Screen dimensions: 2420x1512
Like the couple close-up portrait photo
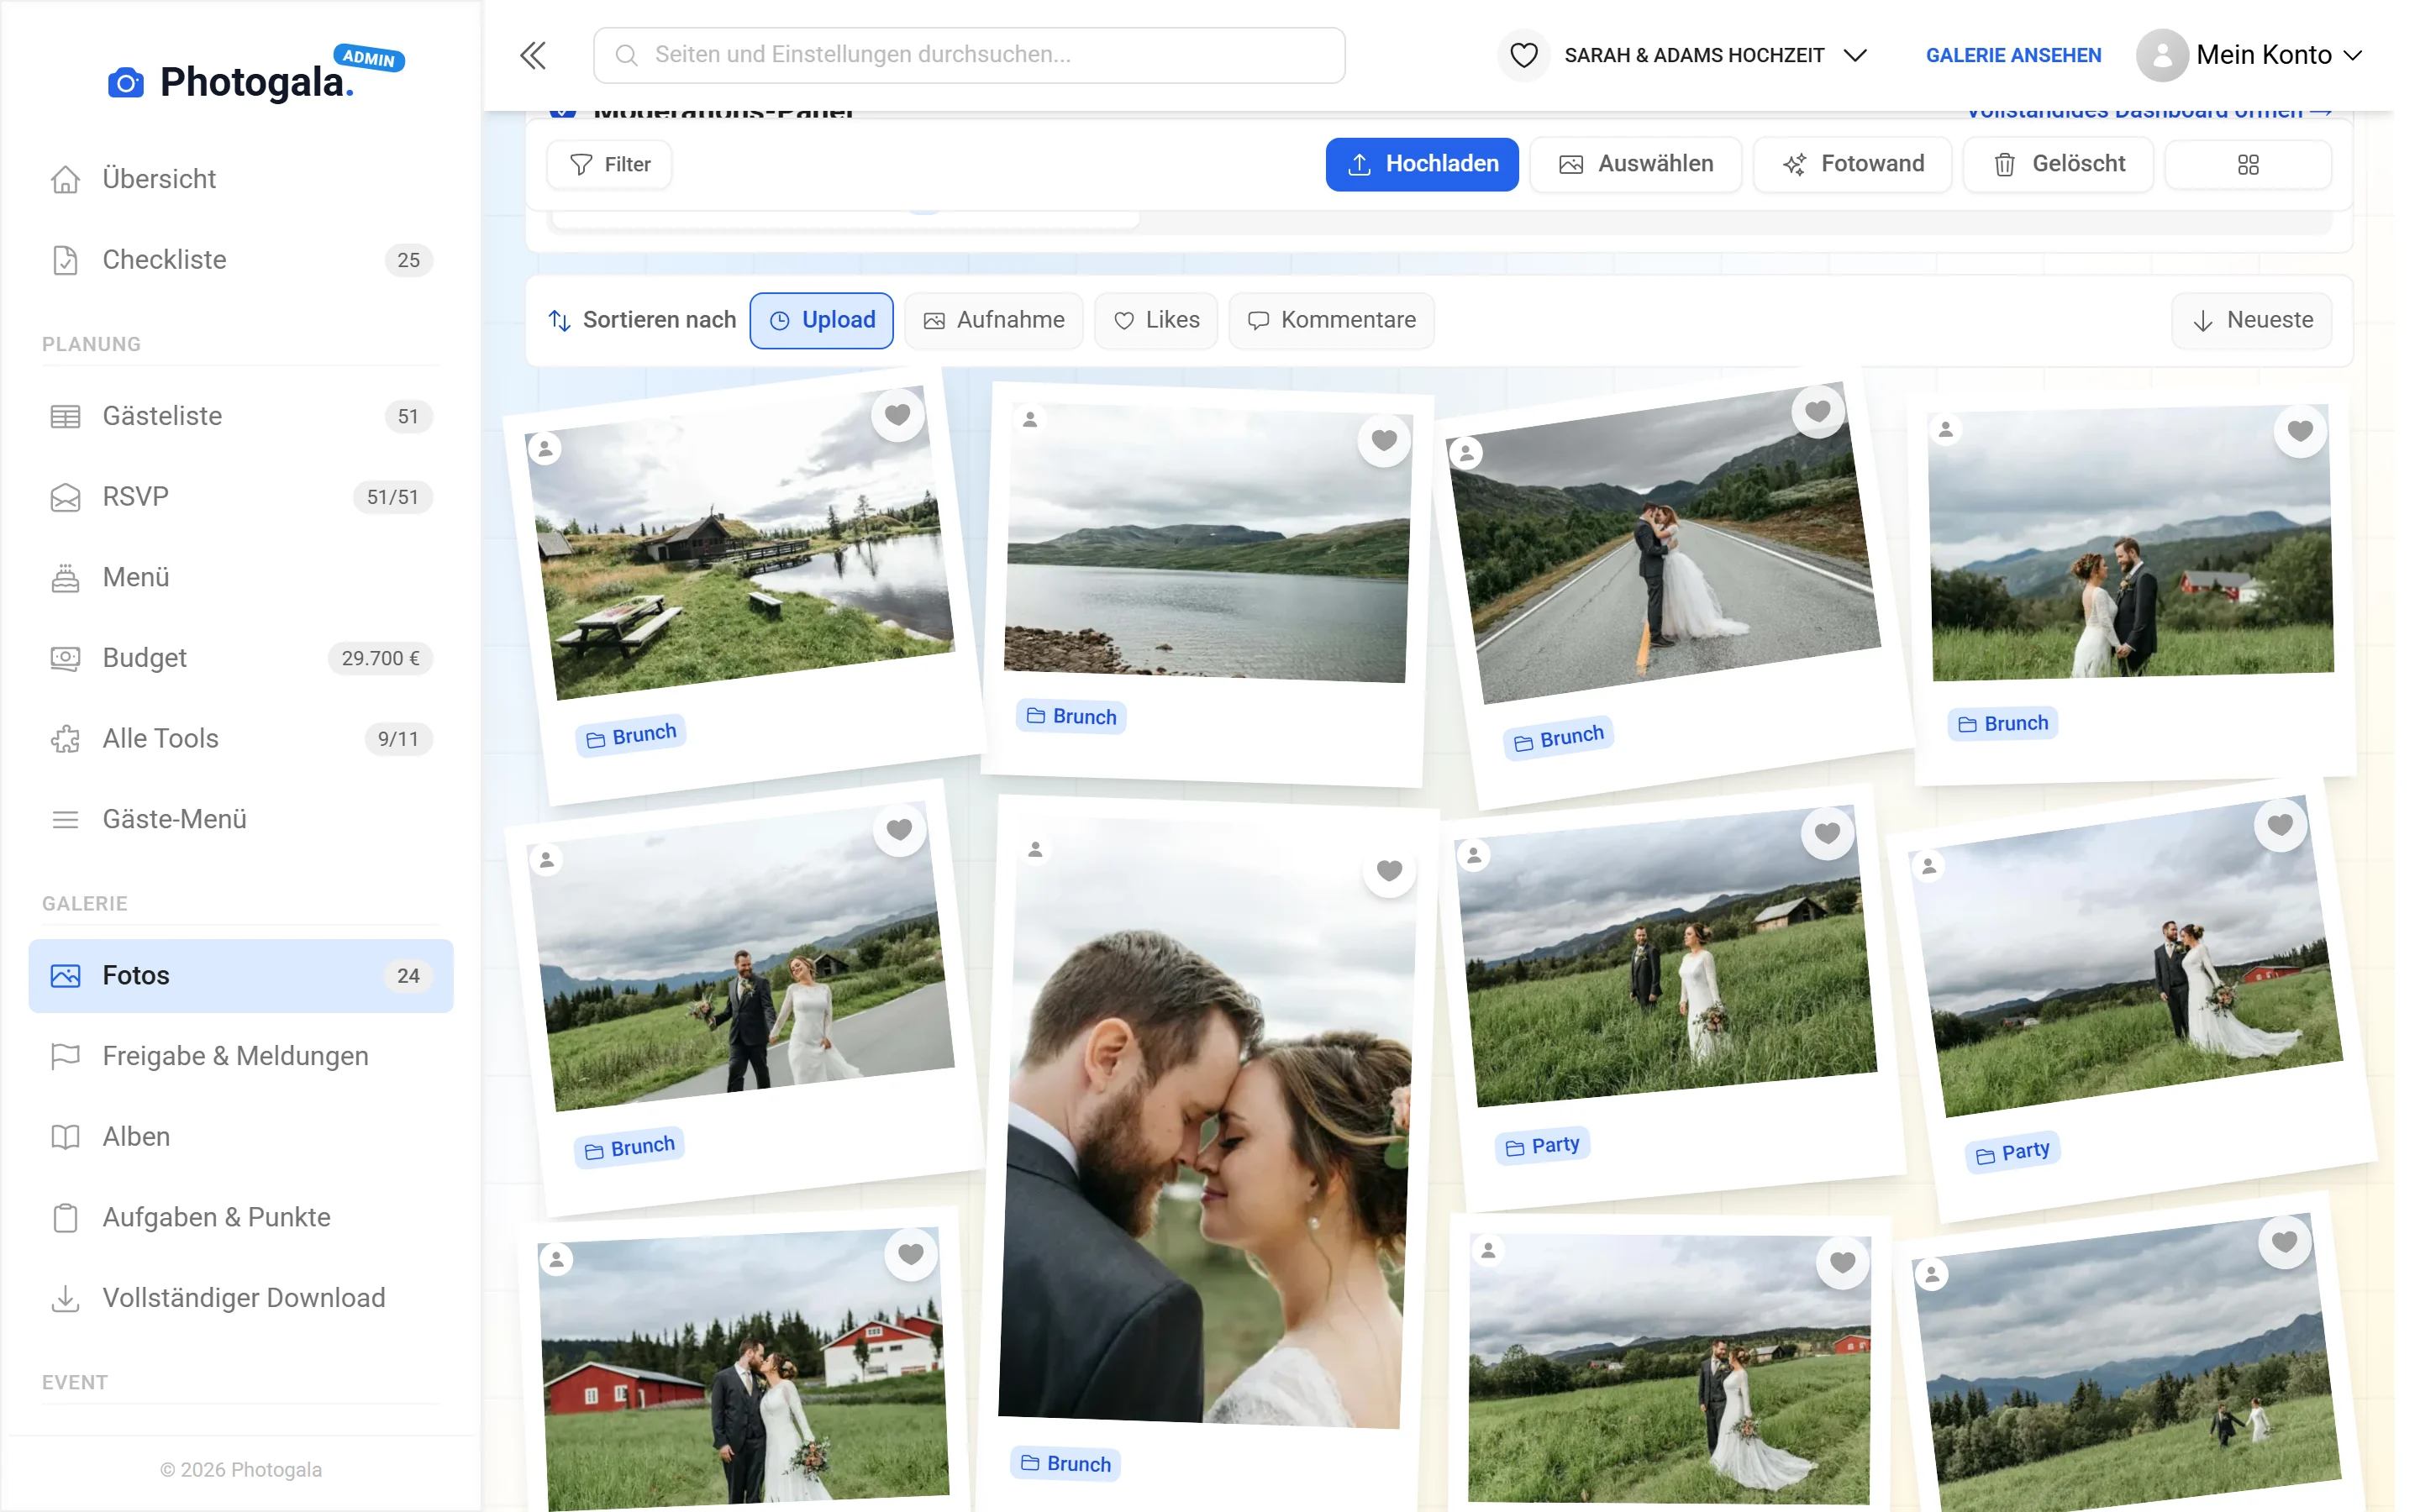click(x=1389, y=871)
